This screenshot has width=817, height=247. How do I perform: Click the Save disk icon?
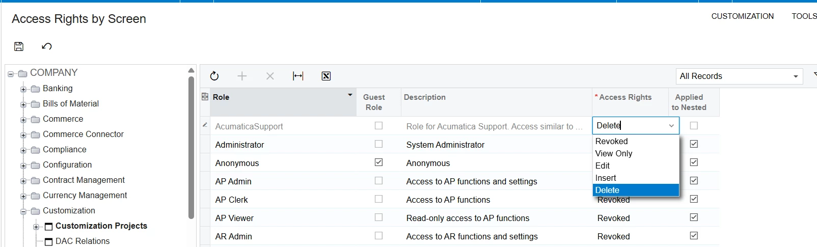19,46
